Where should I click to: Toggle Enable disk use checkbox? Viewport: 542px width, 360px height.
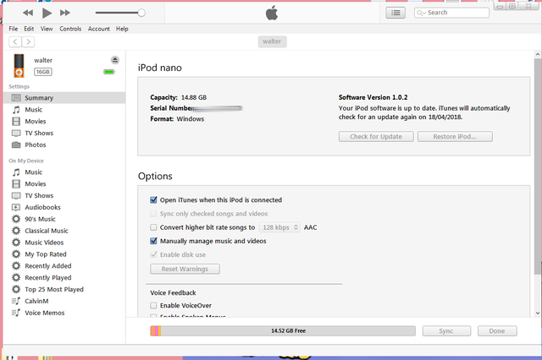[x=153, y=254]
